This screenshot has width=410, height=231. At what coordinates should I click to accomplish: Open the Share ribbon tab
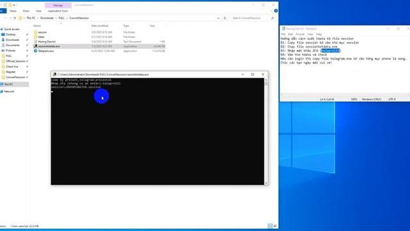26,11
